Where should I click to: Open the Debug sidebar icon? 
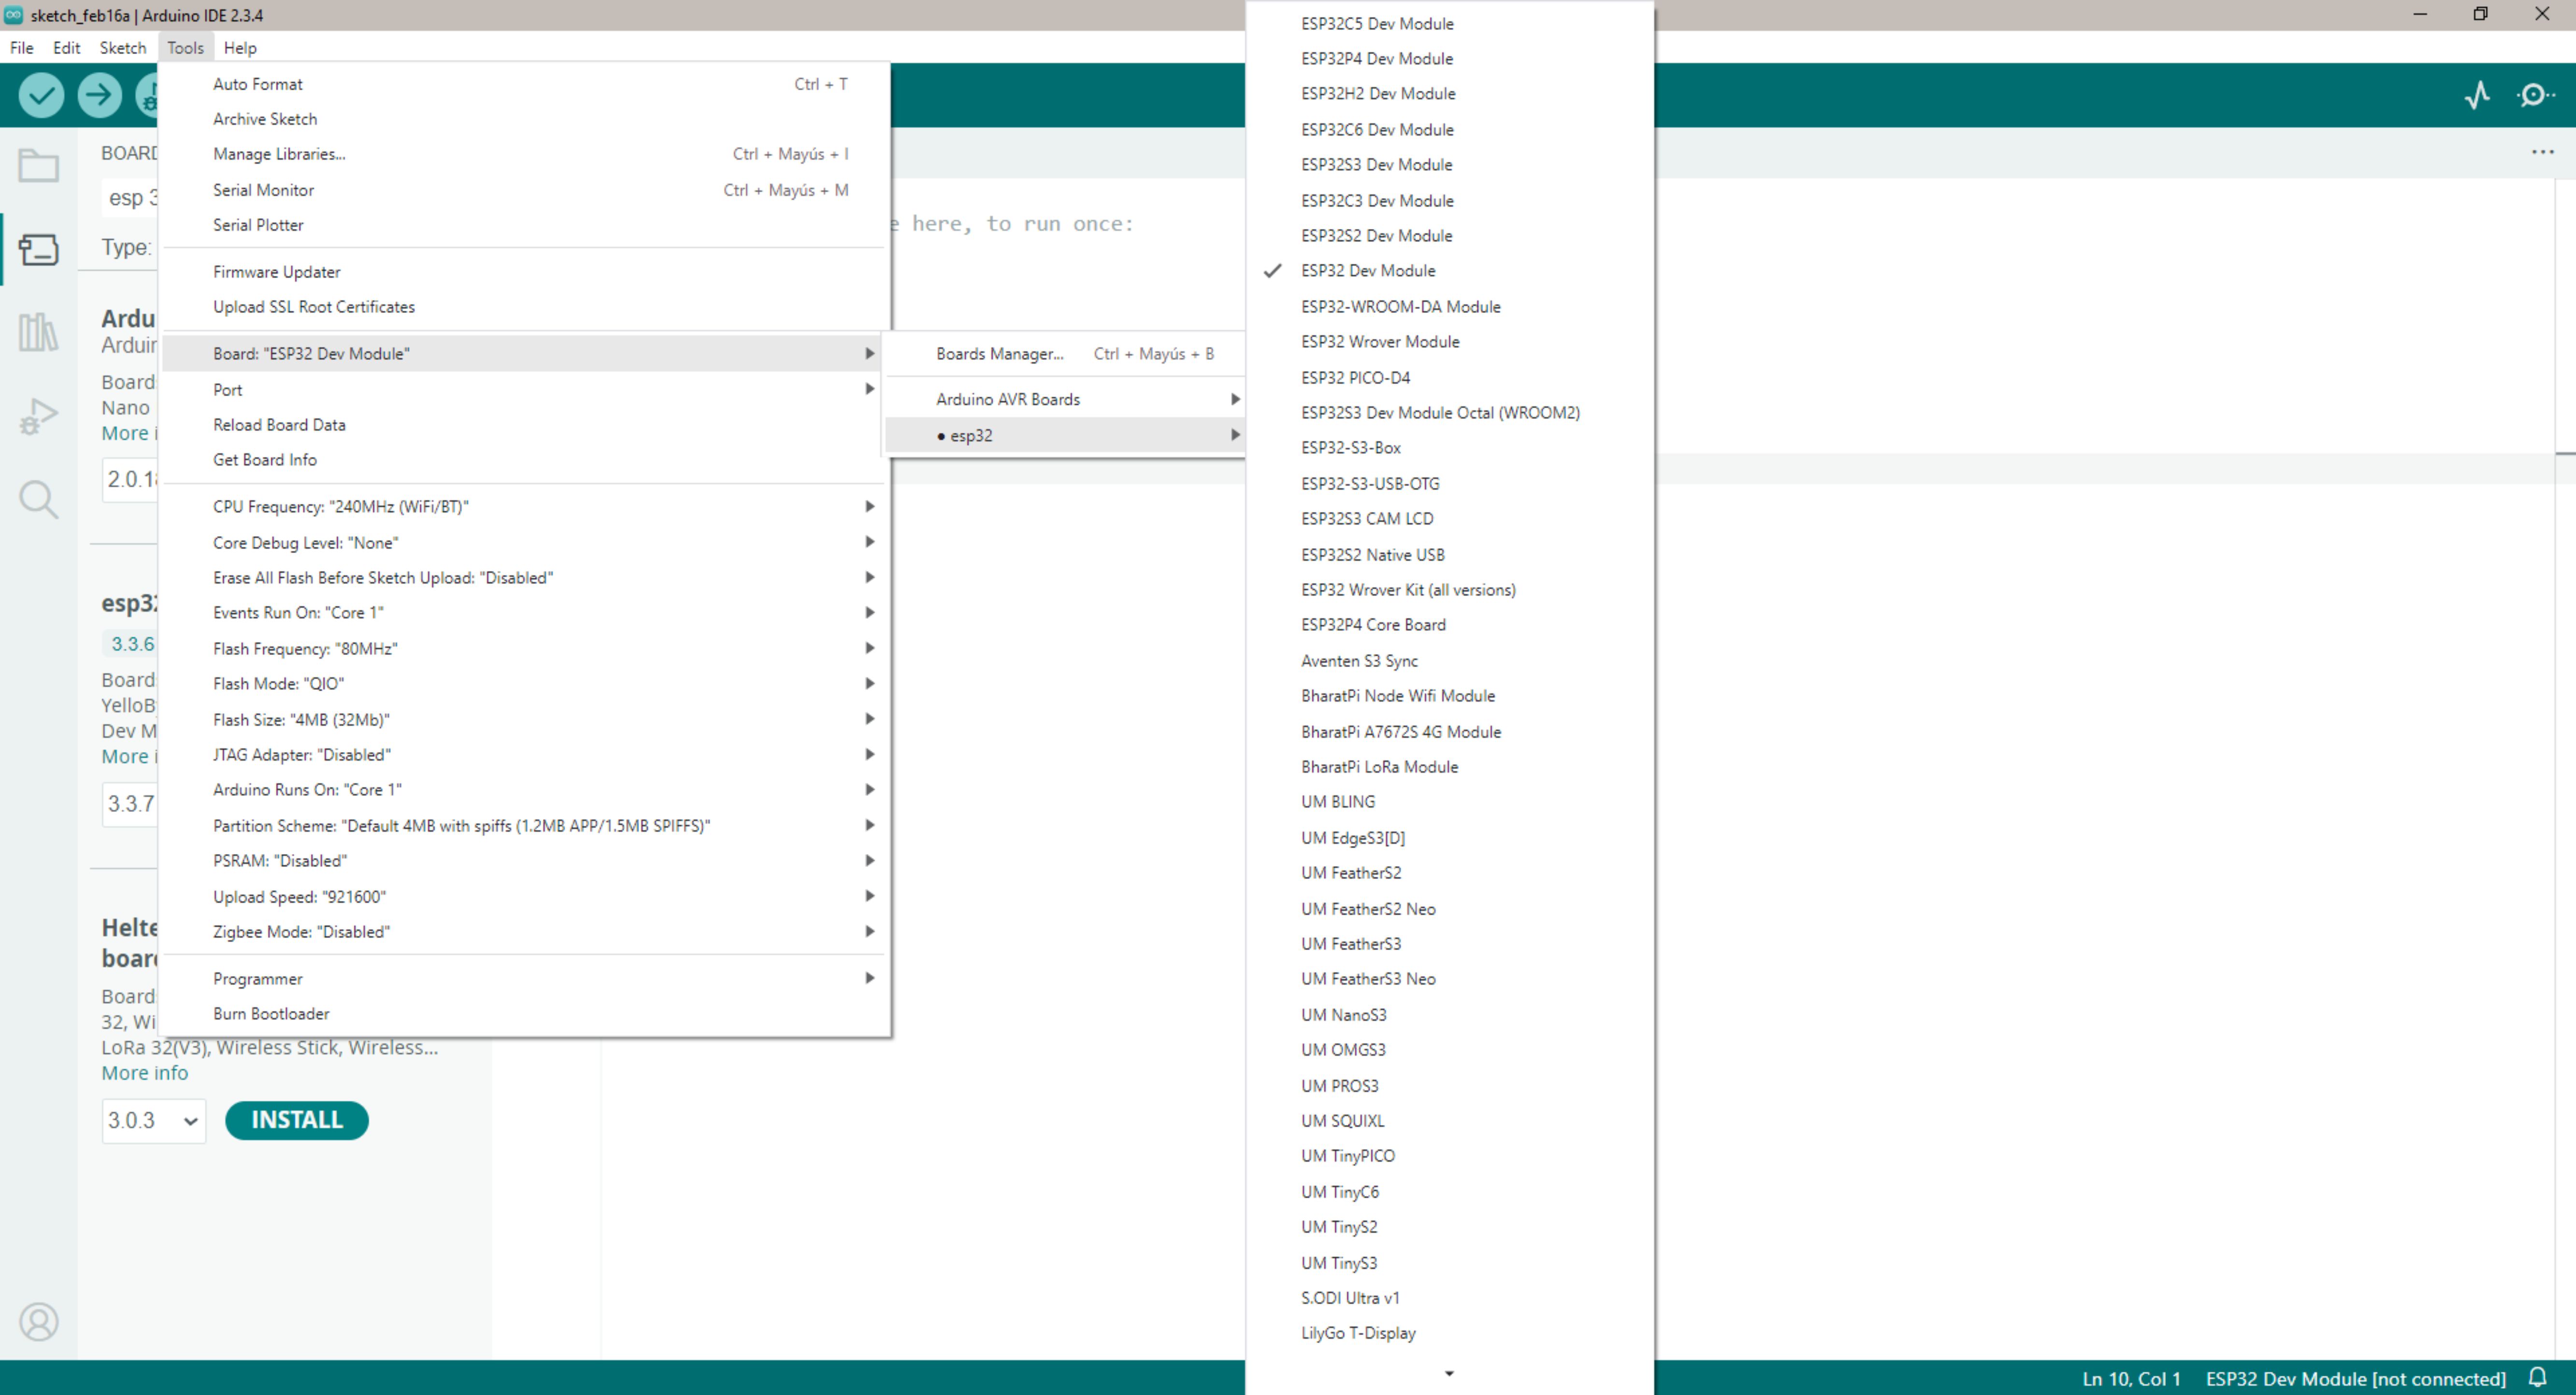(x=38, y=415)
